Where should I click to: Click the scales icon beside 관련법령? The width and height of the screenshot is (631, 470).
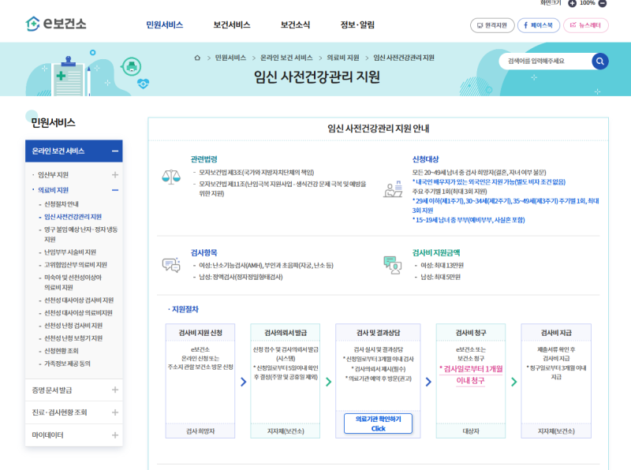coord(171,177)
